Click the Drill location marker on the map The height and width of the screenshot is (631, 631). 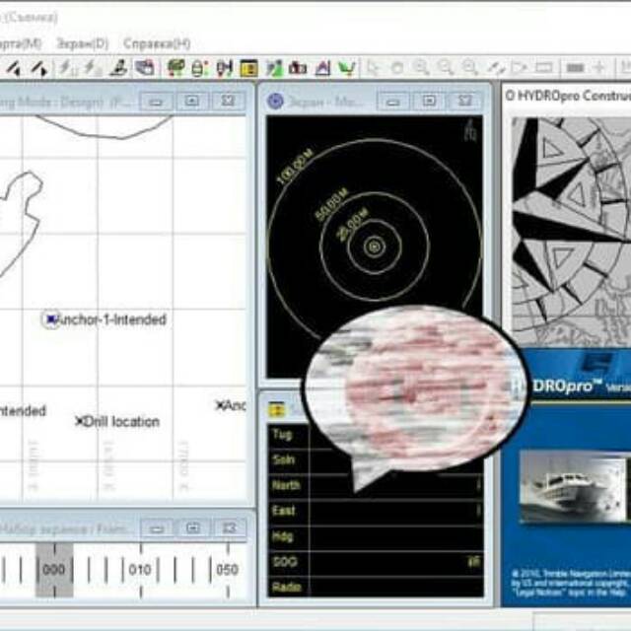pos(80,421)
